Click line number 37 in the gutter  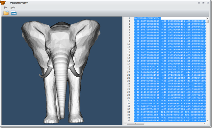[x=129, y=120]
